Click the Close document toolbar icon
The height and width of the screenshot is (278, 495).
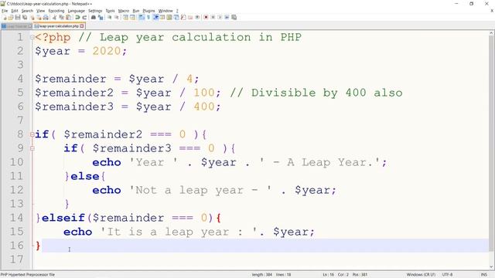click(x=32, y=17)
